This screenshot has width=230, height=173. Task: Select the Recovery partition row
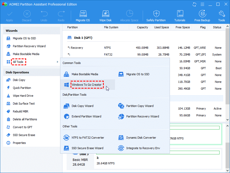click(x=145, y=48)
